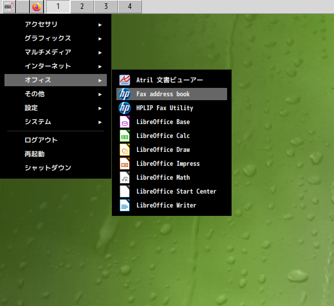The width and height of the screenshot is (334, 306).
Task: Open the その他 menu category
Action: [x=56, y=94]
